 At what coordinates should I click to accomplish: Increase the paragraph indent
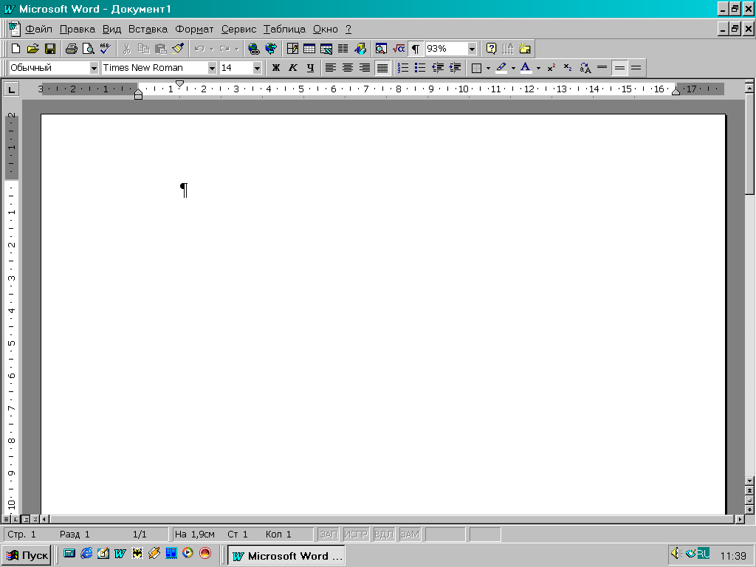(x=455, y=68)
